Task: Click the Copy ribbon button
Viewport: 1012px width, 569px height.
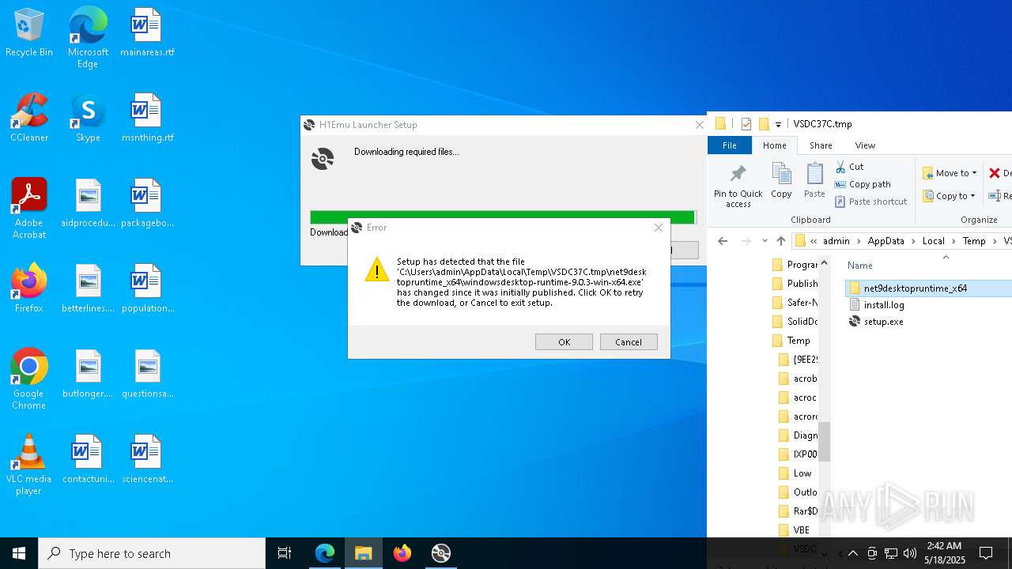Action: click(781, 181)
